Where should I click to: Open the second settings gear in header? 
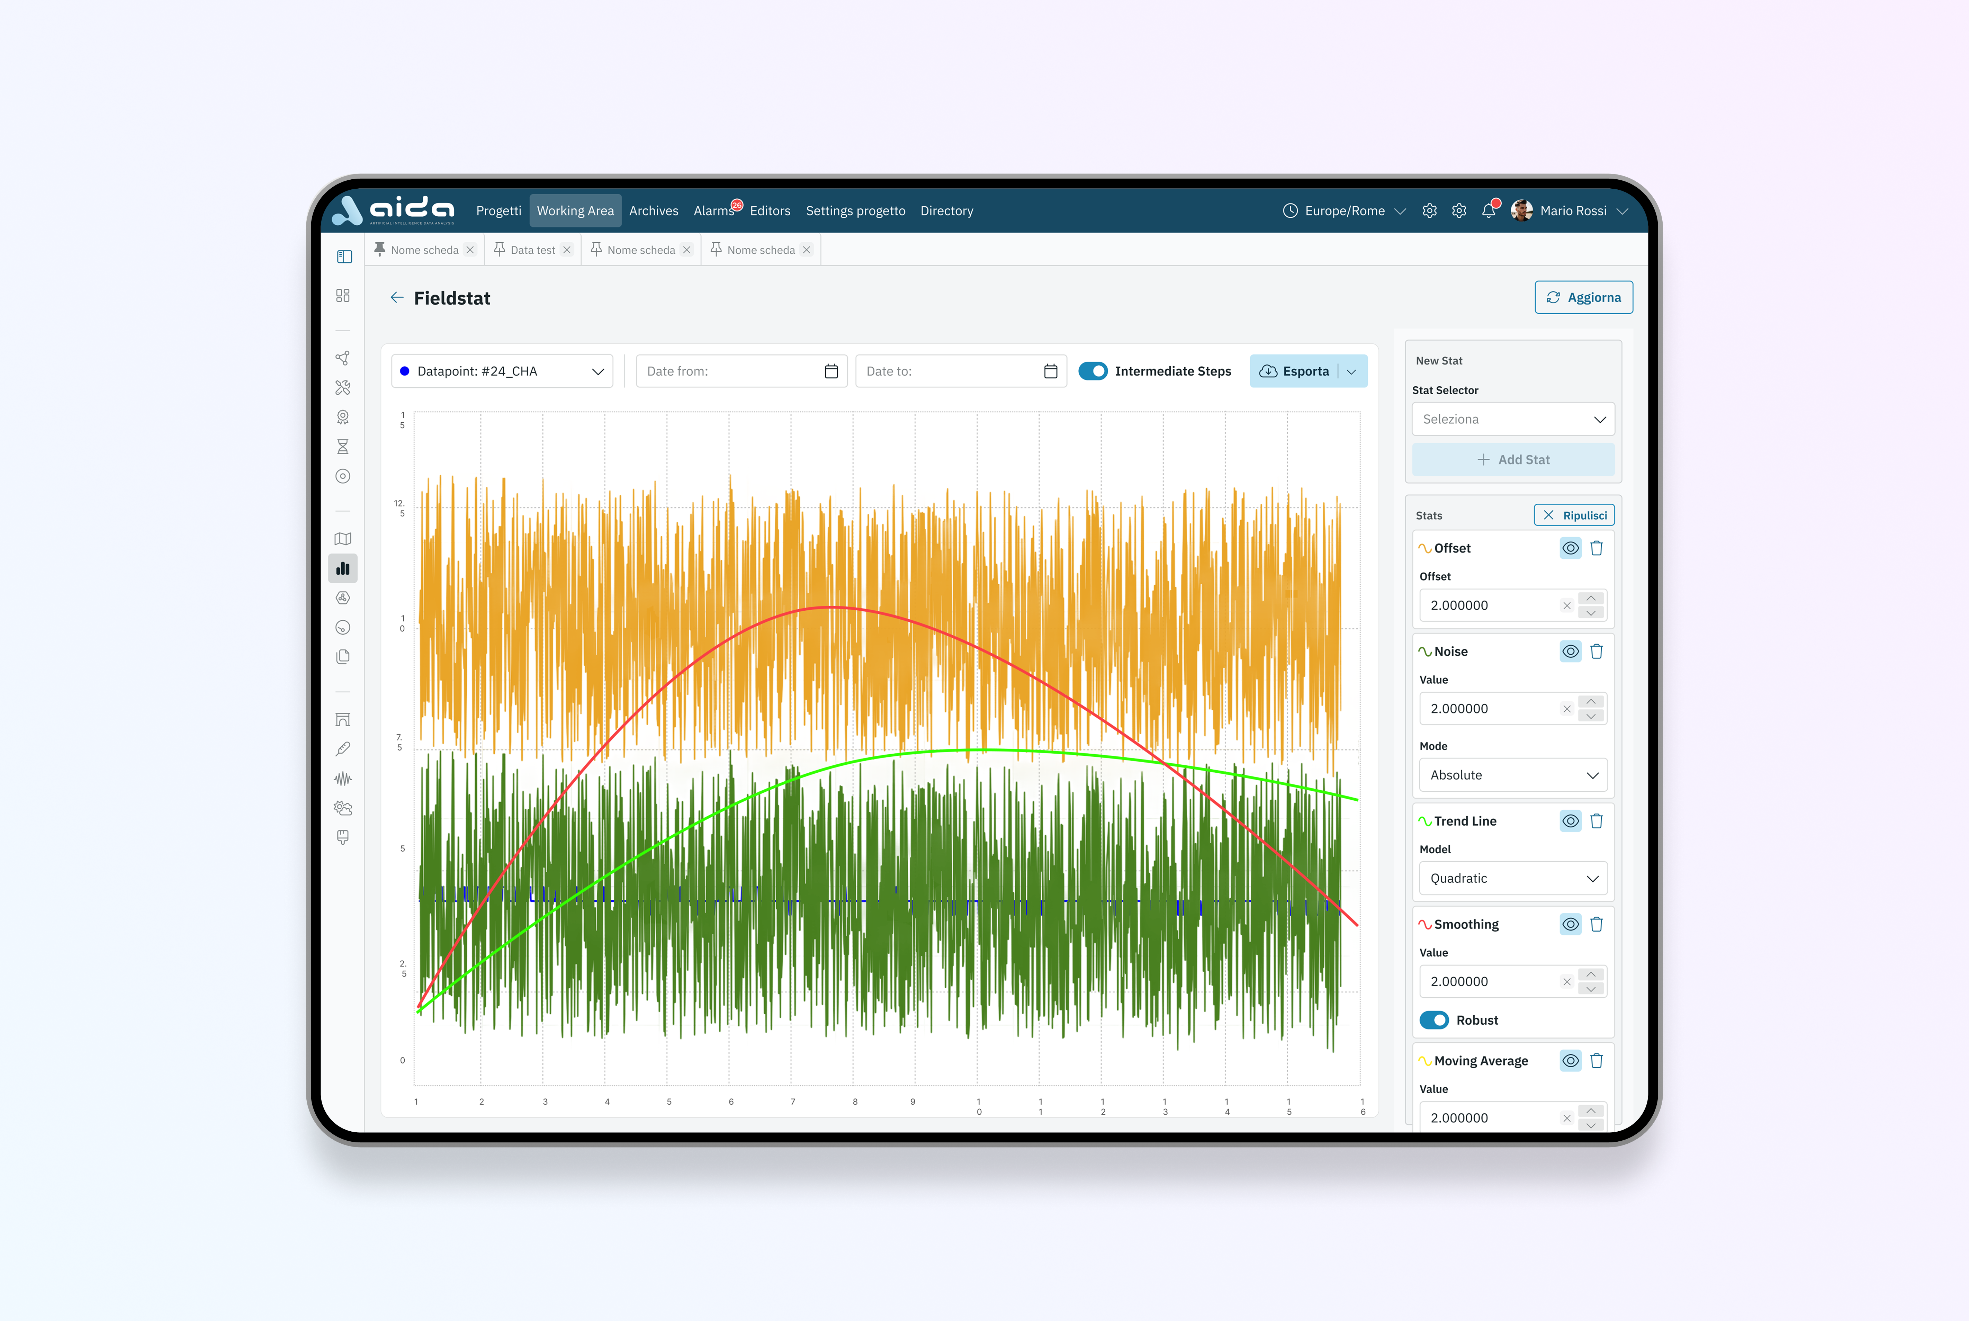tap(1459, 210)
